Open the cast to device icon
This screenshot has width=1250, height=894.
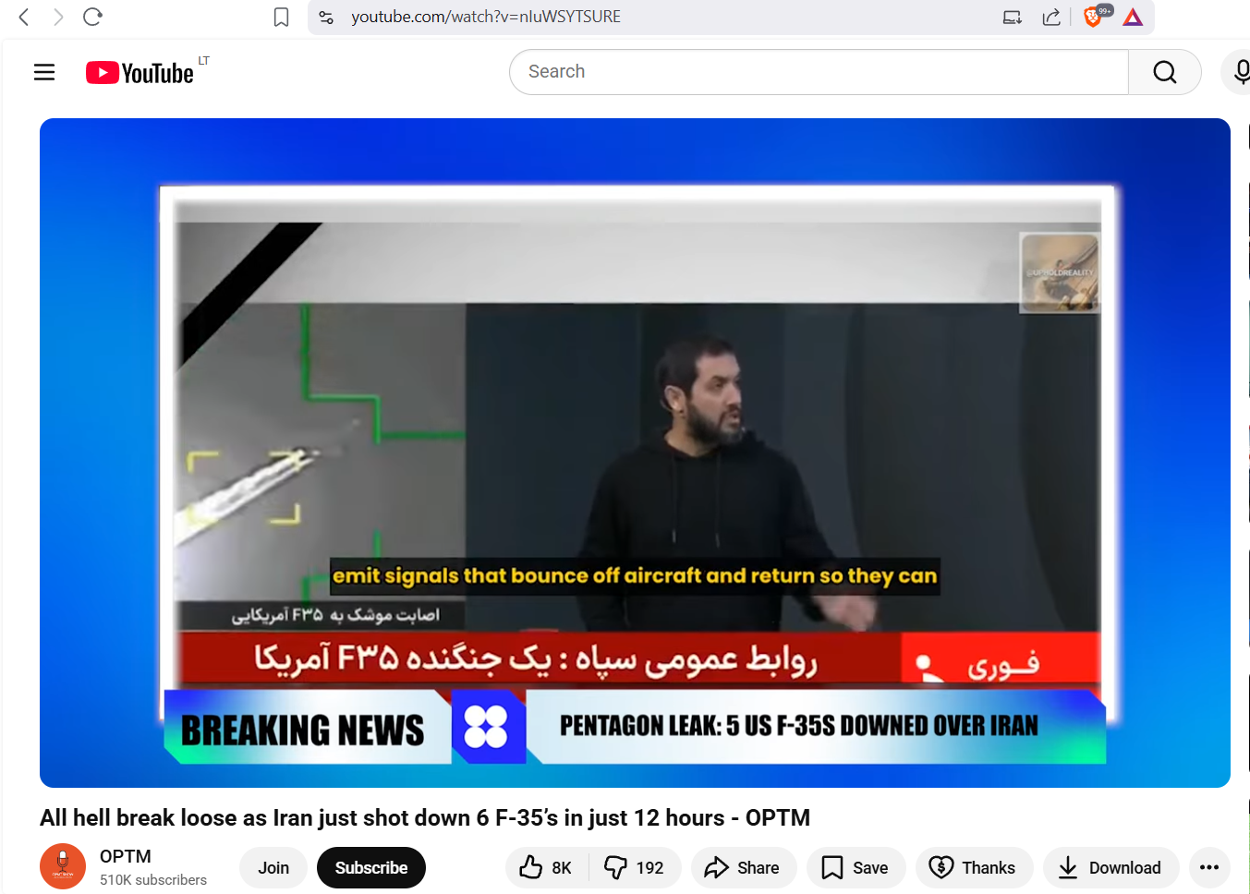(1013, 17)
